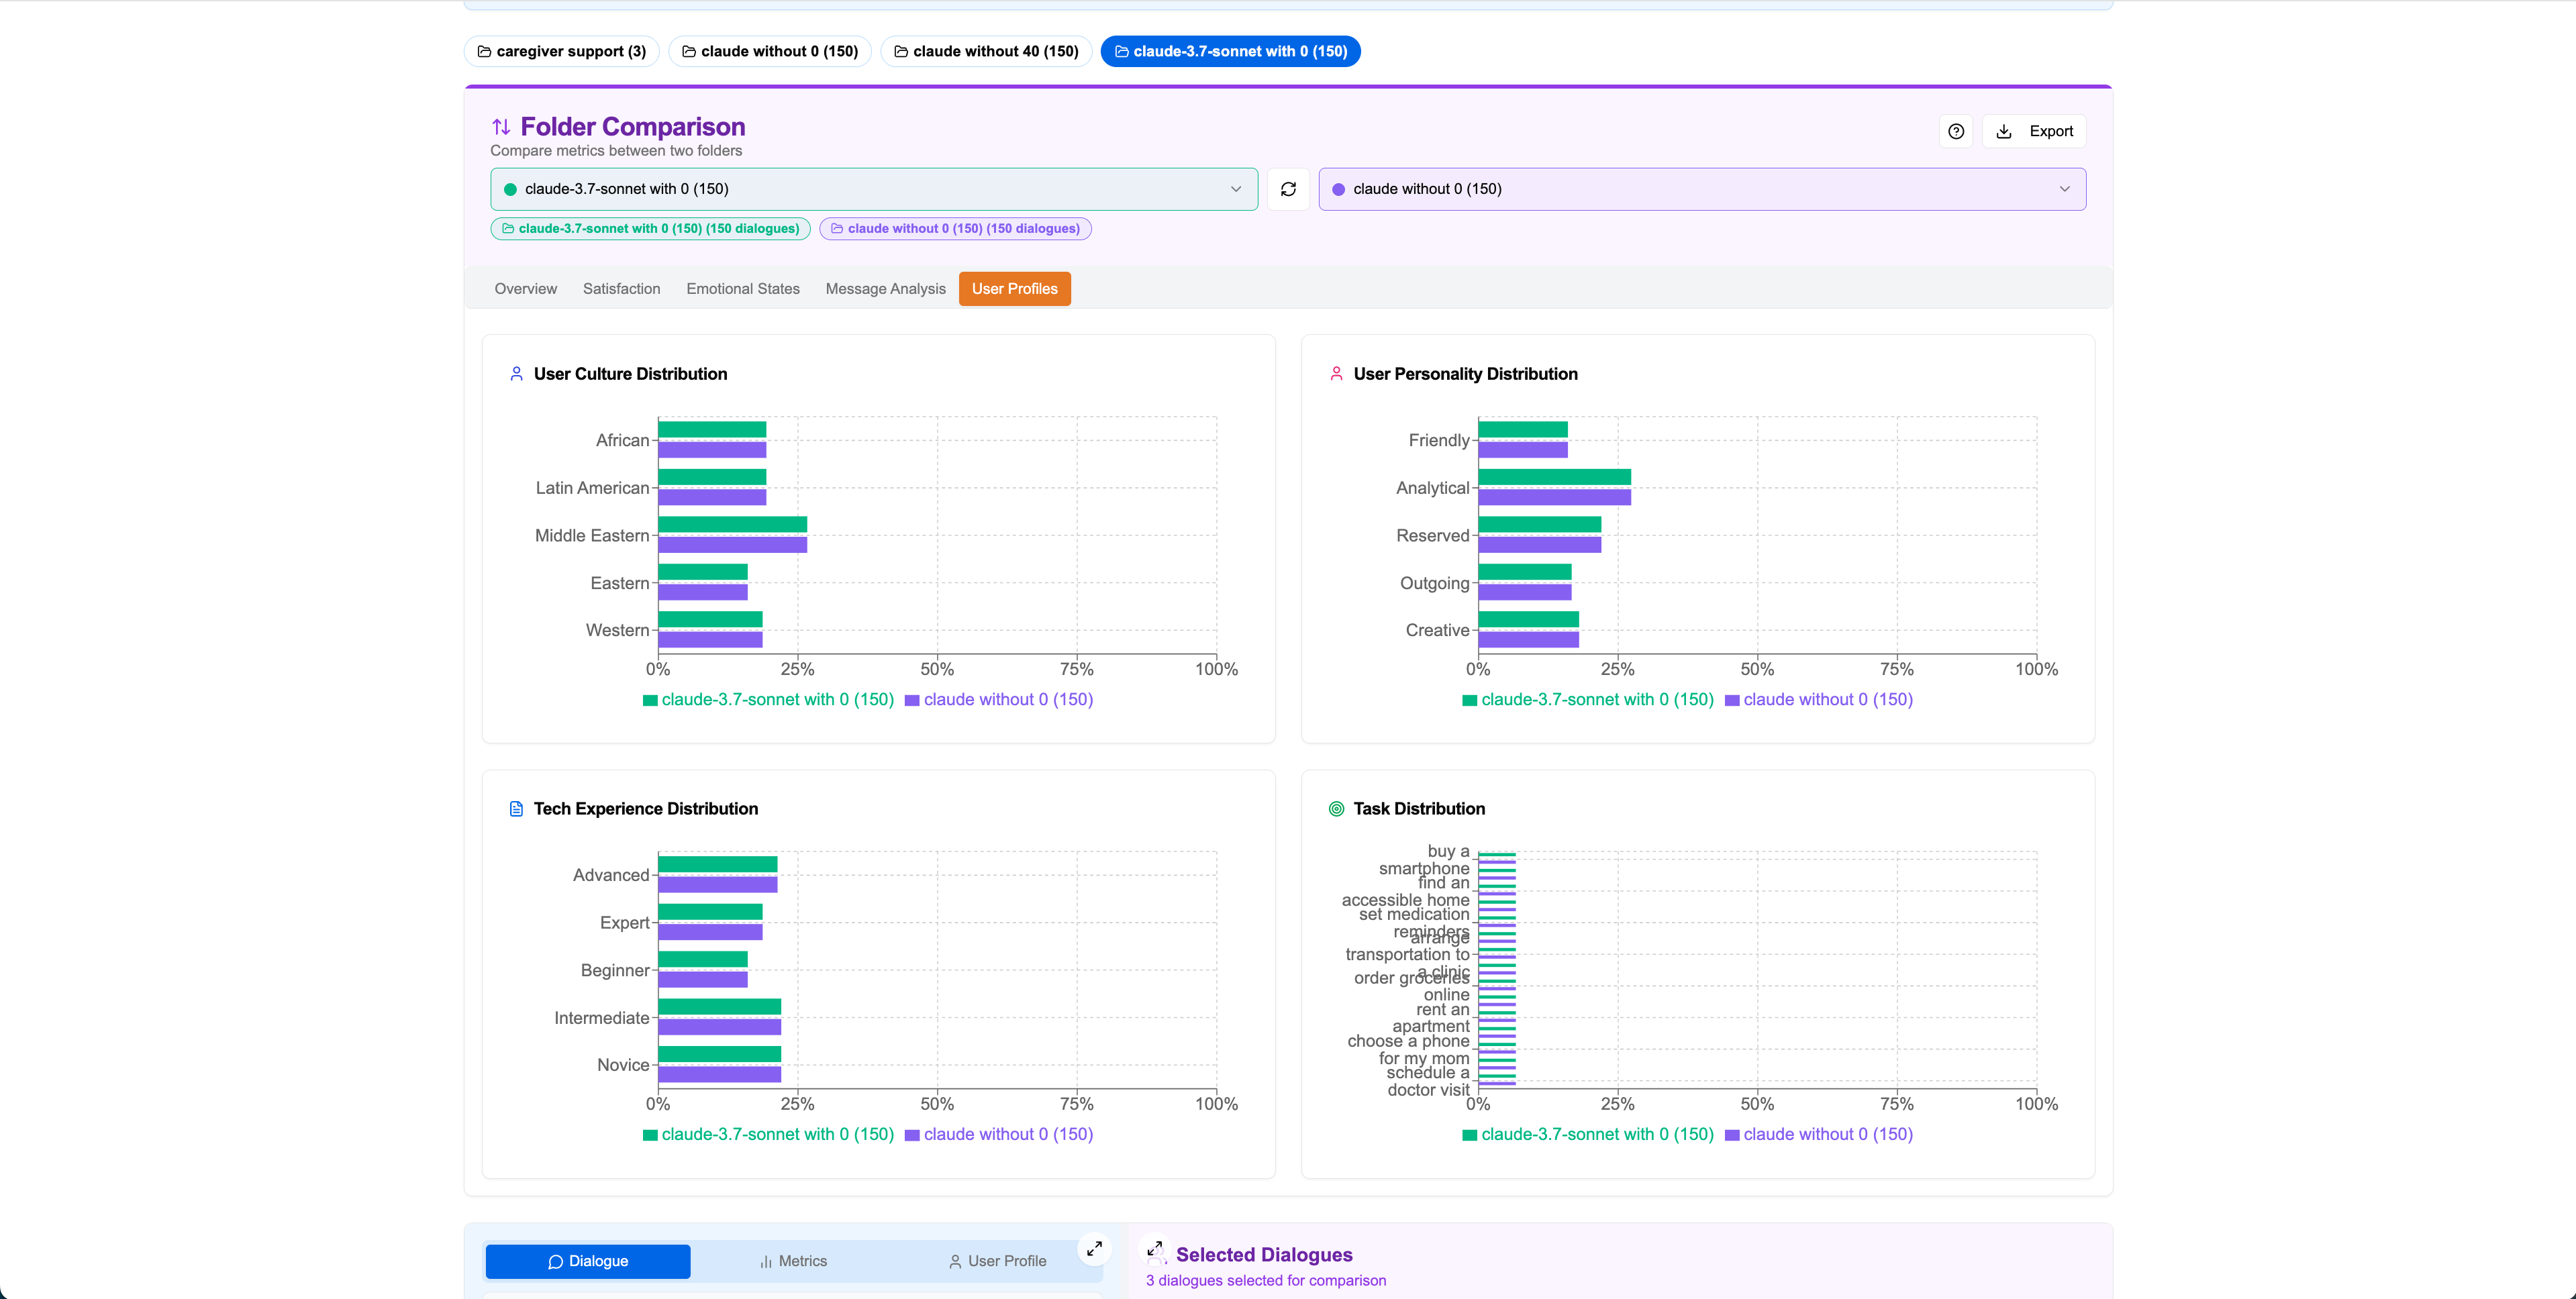Switch to the Overview tab
Image resolution: width=2576 pixels, height=1299 pixels.
(525, 289)
